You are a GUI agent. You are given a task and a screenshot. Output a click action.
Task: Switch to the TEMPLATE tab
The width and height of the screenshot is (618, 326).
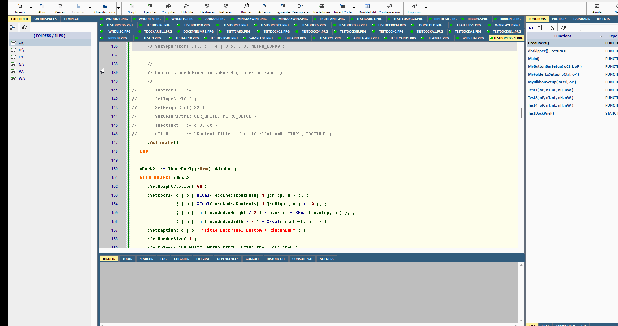pos(72,19)
